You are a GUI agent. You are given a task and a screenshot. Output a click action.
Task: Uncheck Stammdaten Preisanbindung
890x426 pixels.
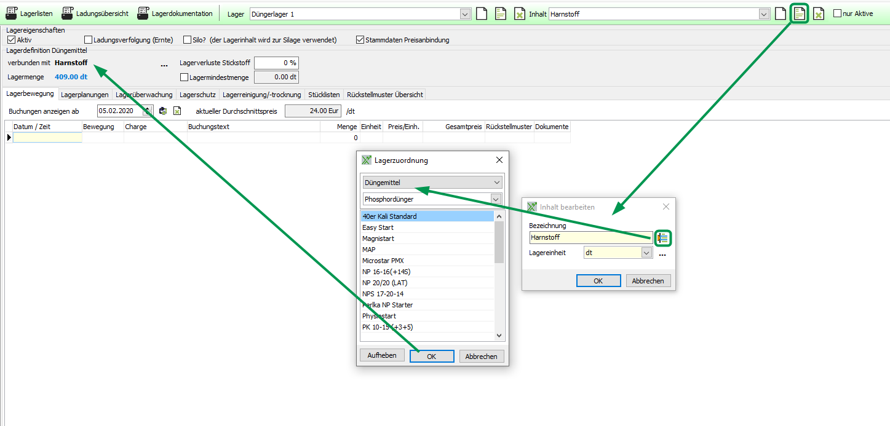point(360,40)
